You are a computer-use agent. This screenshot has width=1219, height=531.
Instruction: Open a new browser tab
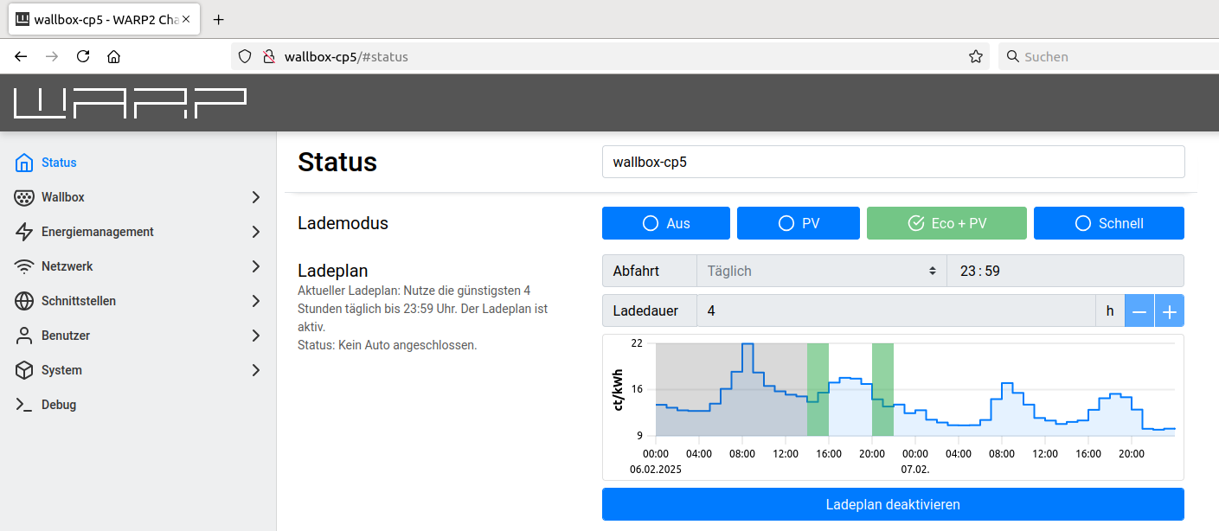tap(219, 19)
